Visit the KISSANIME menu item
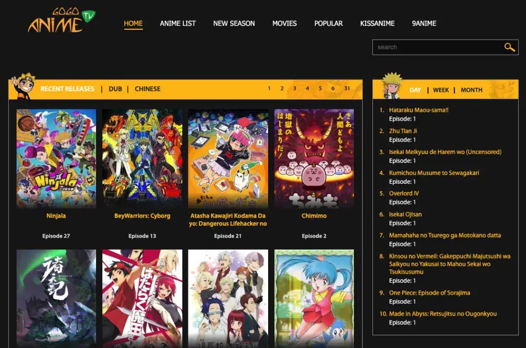 (x=378, y=23)
